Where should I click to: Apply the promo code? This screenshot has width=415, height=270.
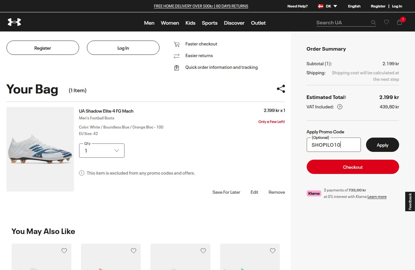383,145
